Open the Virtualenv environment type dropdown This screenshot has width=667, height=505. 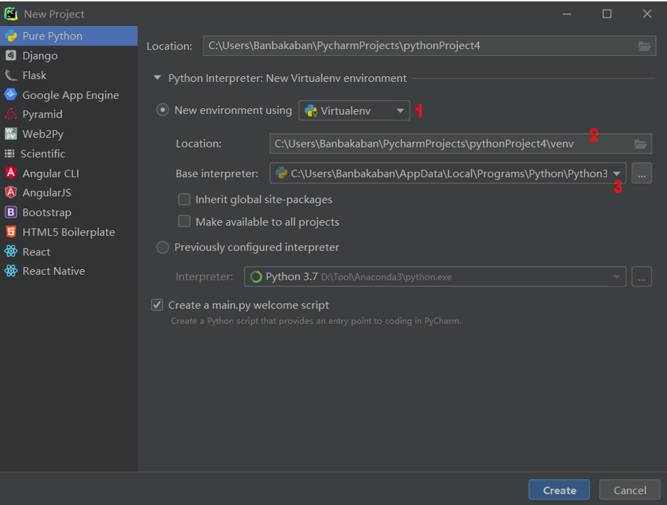click(354, 111)
